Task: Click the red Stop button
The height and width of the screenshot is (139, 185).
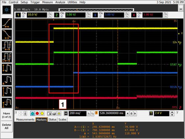Action: (x=37, y=113)
